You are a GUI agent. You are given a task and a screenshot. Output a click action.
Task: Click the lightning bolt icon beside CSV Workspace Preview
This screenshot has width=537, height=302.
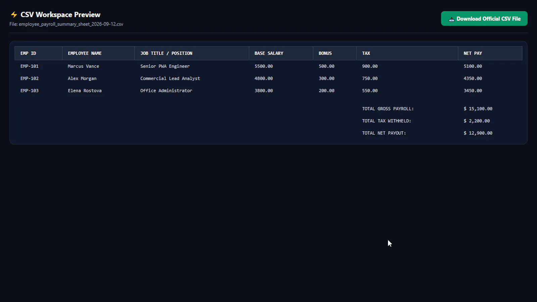point(14,14)
